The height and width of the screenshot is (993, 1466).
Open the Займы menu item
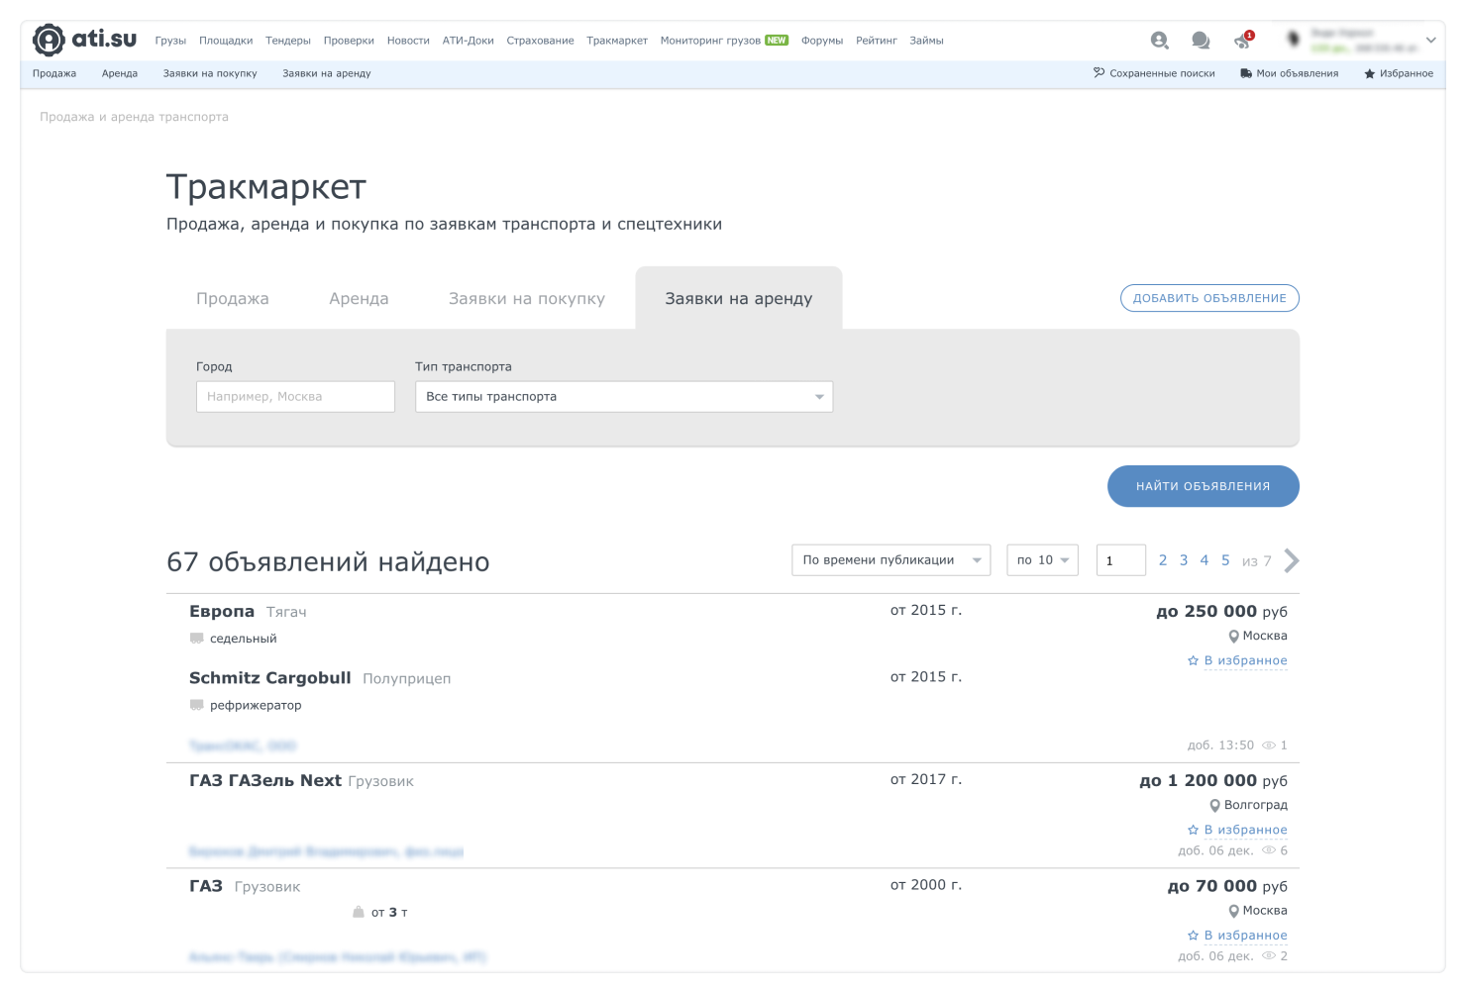(x=926, y=41)
